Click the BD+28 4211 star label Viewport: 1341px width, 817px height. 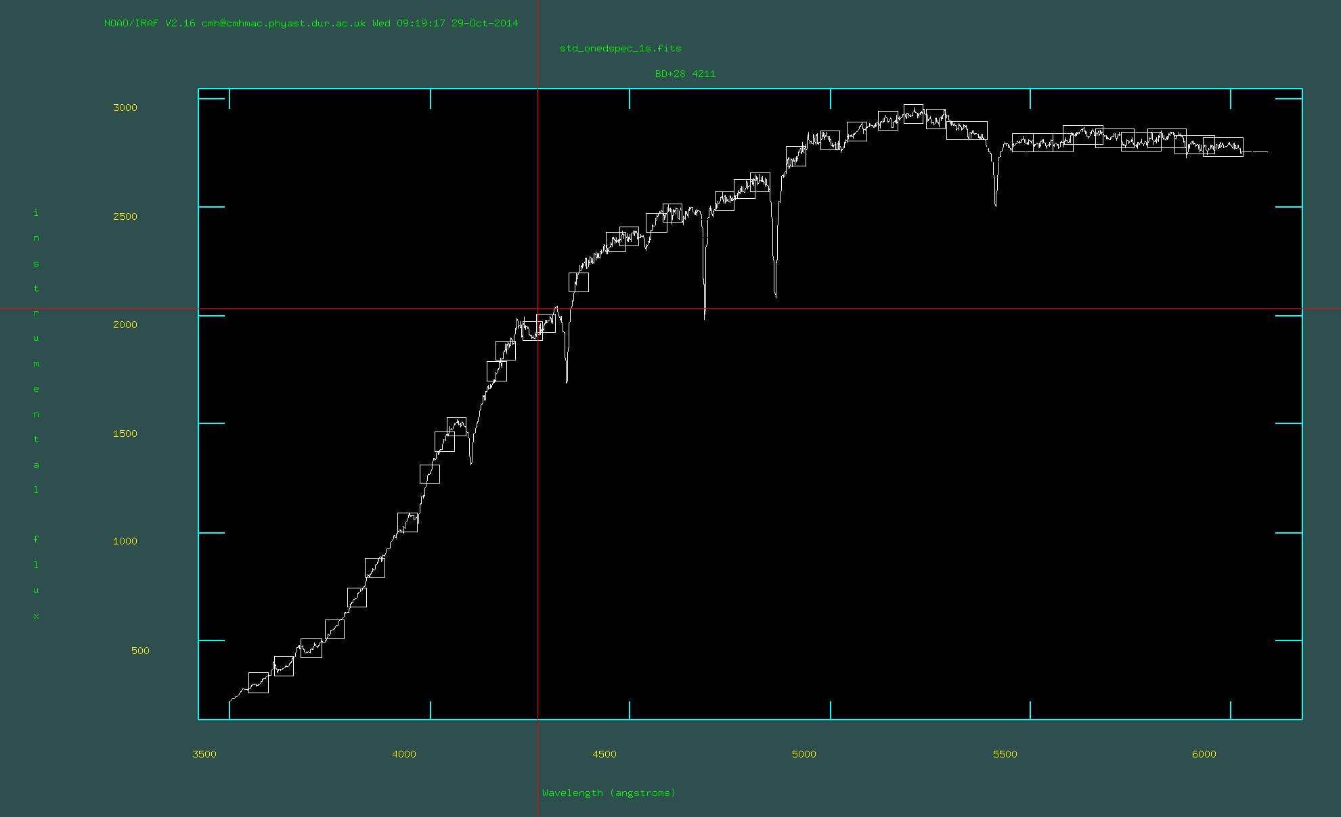point(685,74)
